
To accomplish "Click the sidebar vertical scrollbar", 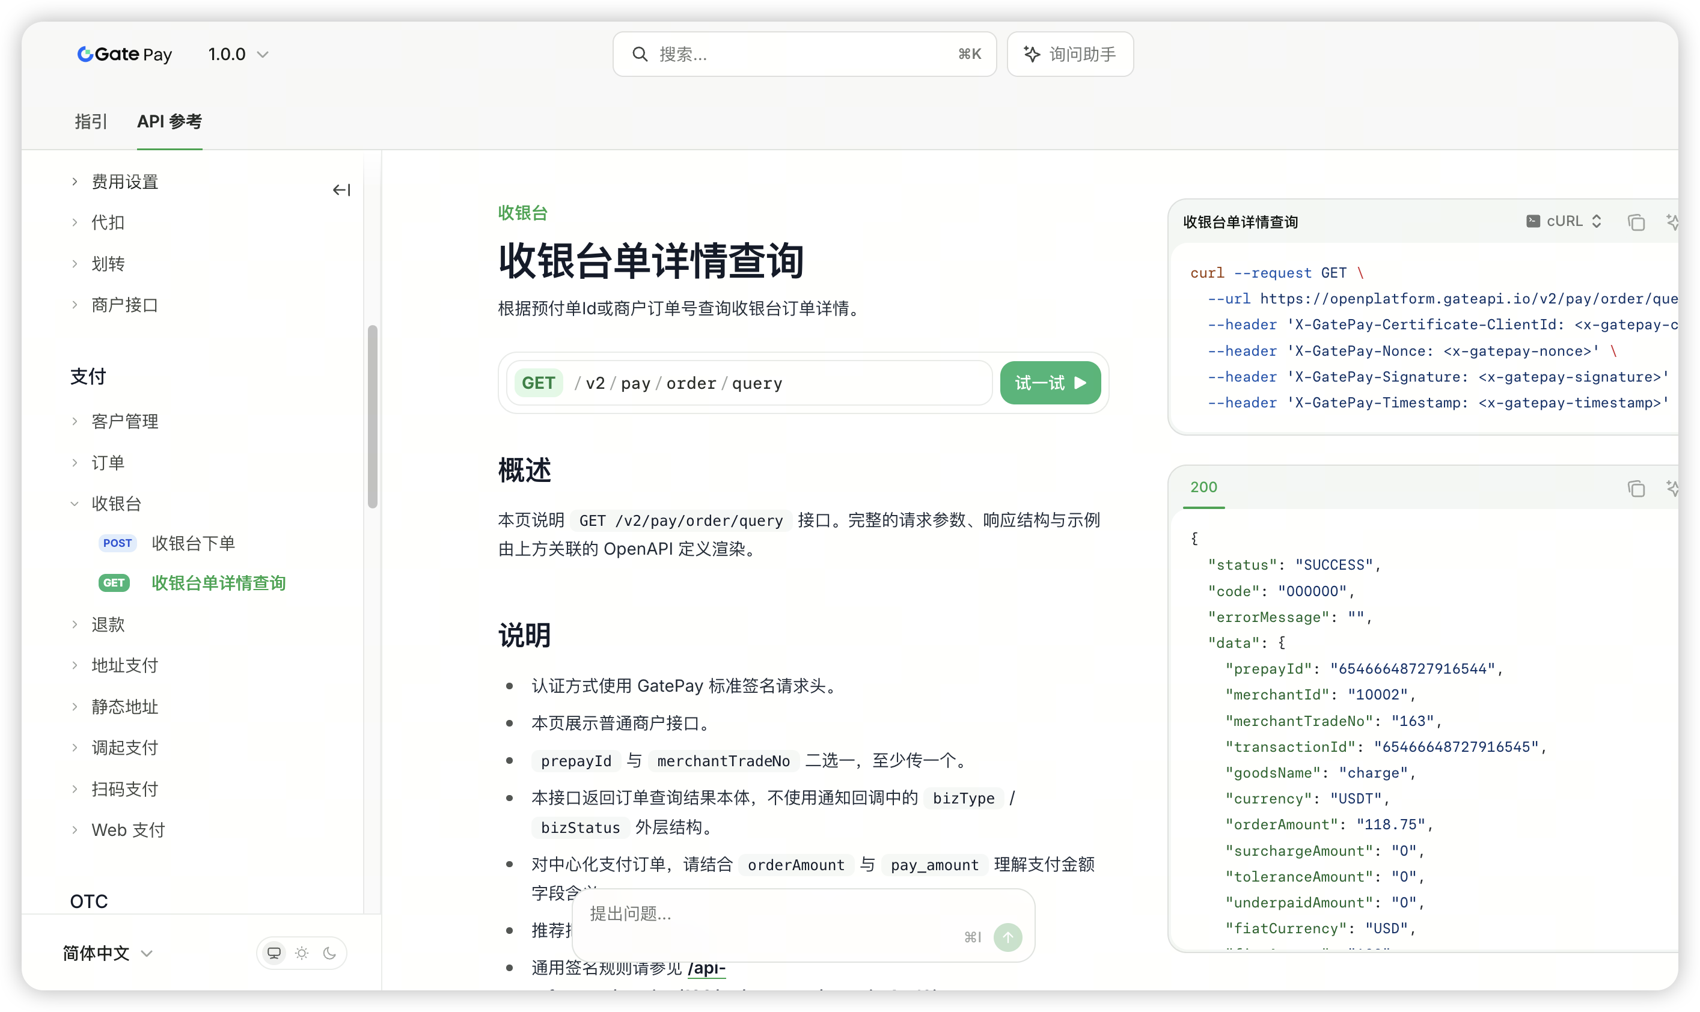I will point(373,416).
